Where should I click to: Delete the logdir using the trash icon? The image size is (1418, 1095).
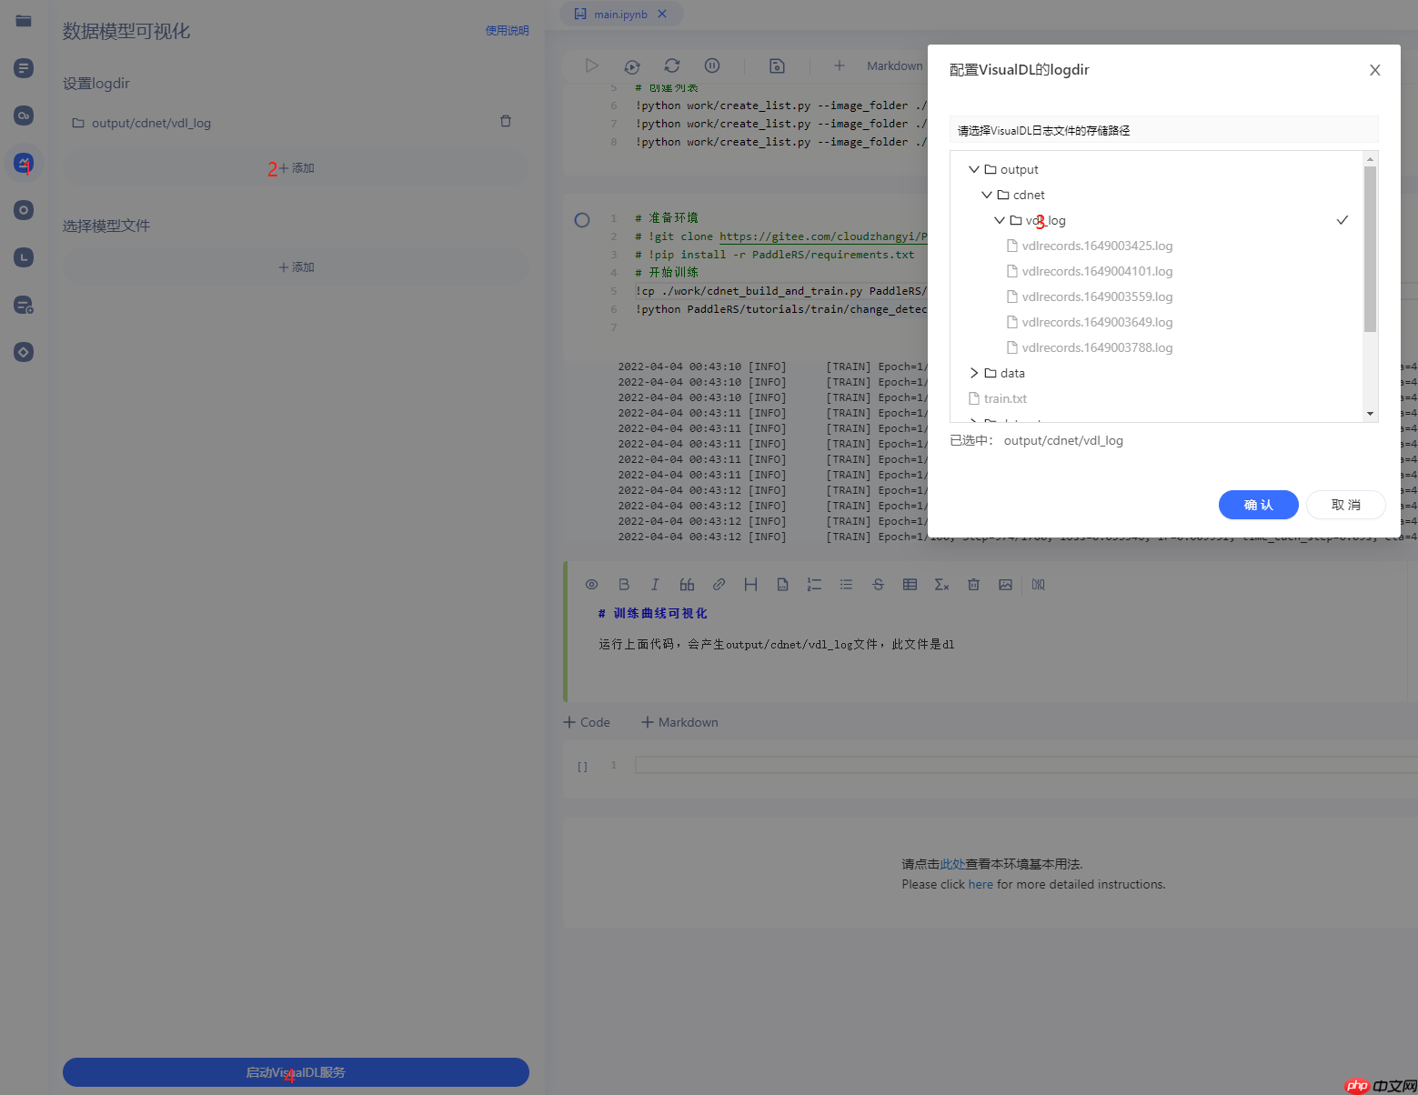[x=506, y=121]
